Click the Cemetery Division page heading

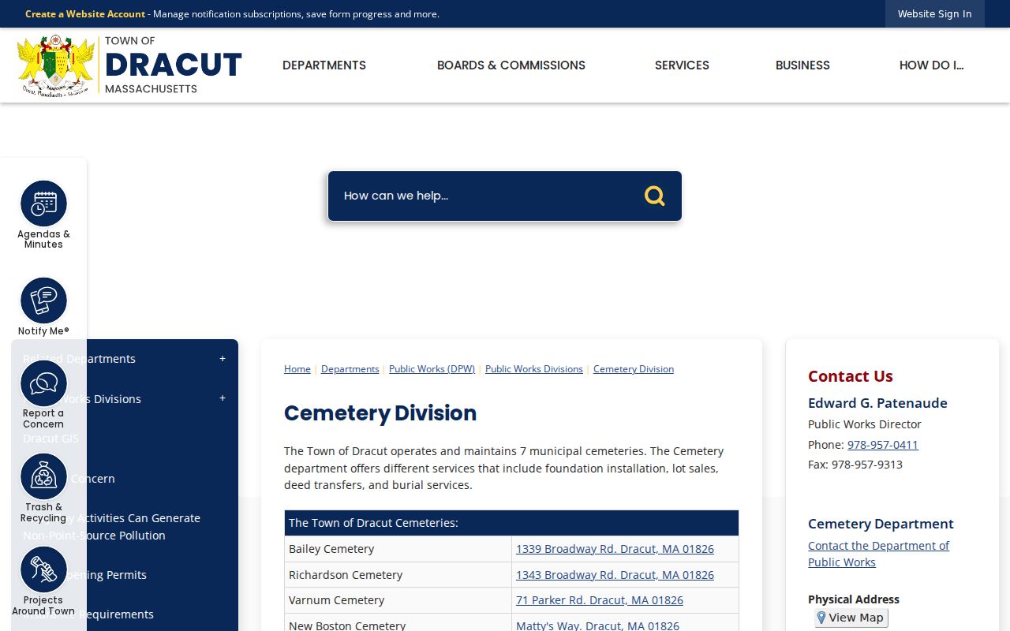tap(380, 413)
